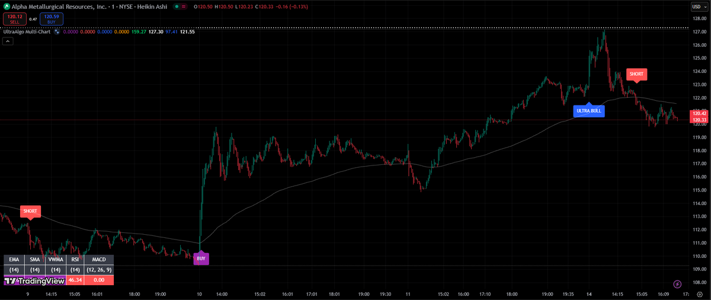Click the white 127.30 indicator value
Screen dimensions: 711x300
tap(156, 32)
